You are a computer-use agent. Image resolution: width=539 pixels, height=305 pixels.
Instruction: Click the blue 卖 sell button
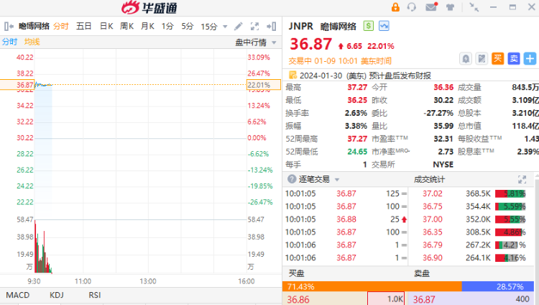click(x=514, y=58)
